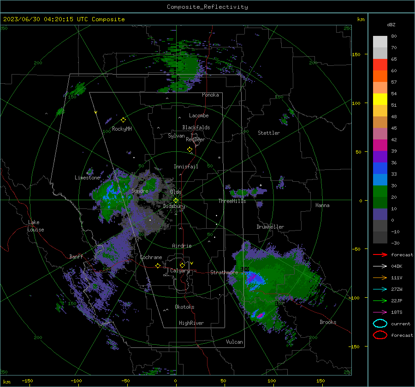Select the bright green swatch between 30 and 20 dBZ

380,191
